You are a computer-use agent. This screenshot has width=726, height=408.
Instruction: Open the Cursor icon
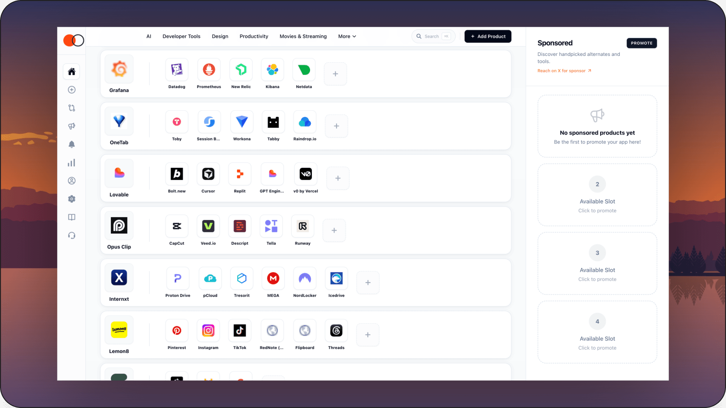point(208,174)
